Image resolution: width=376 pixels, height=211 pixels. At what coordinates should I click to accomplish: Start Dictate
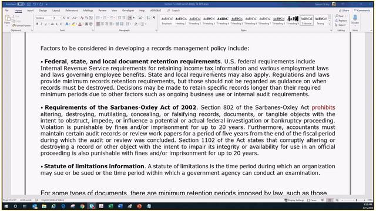tap(355, 19)
